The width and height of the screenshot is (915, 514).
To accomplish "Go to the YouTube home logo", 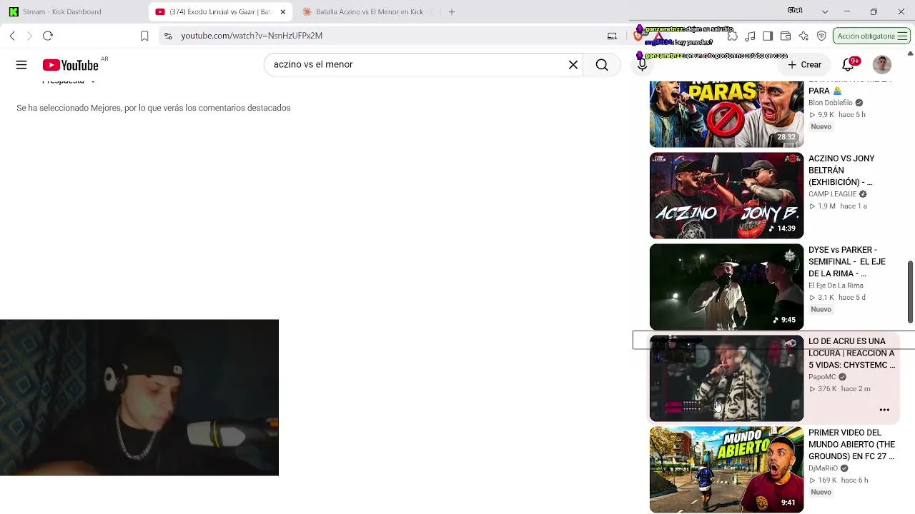I will click(x=70, y=65).
